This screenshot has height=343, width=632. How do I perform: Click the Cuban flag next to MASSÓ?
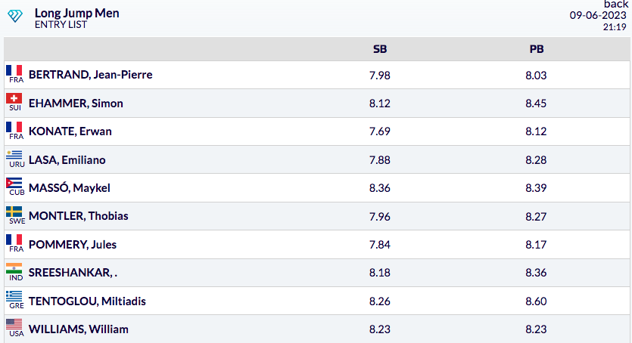point(14,184)
